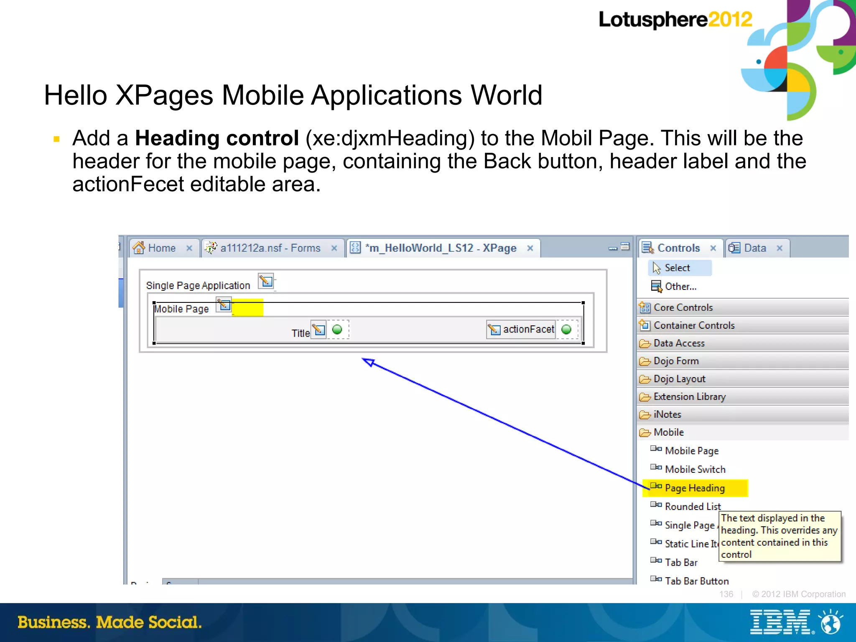Minimize the editor pane
The width and height of the screenshot is (856, 642).
tap(613, 248)
